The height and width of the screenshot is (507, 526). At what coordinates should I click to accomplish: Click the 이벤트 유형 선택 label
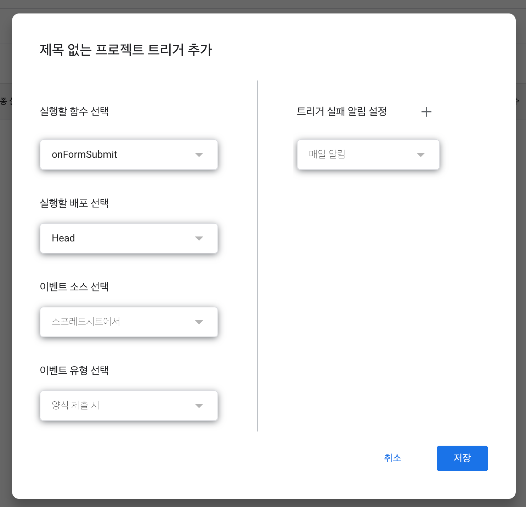[74, 370]
